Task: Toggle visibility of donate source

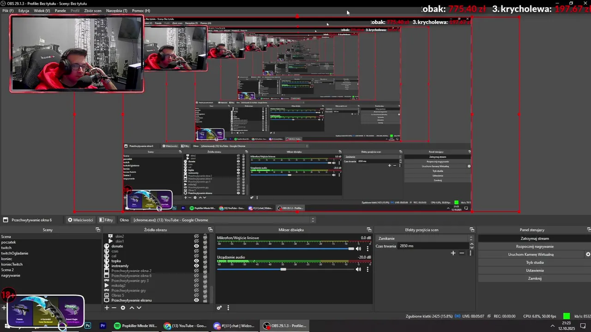Action: (x=196, y=246)
